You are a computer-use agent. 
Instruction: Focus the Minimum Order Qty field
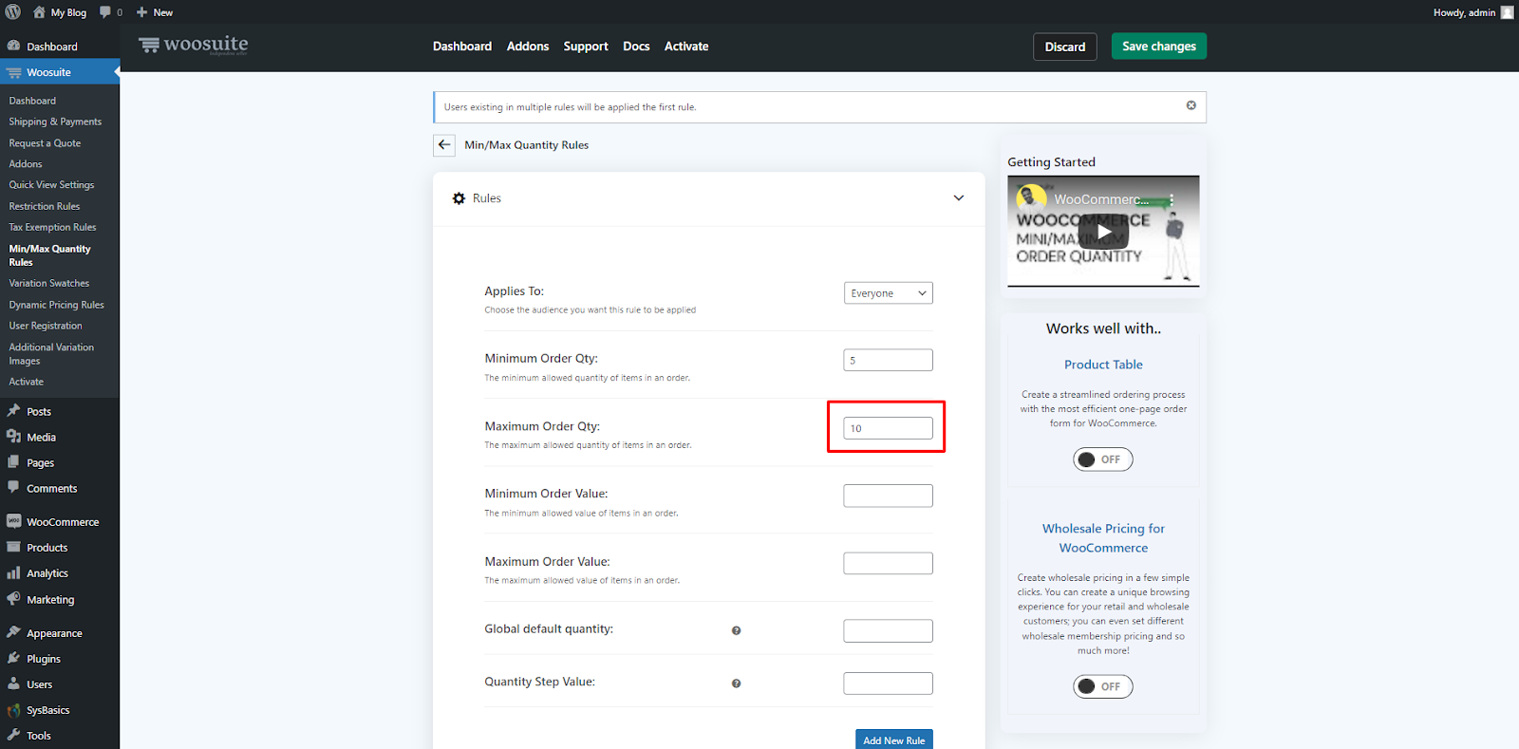(x=888, y=361)
